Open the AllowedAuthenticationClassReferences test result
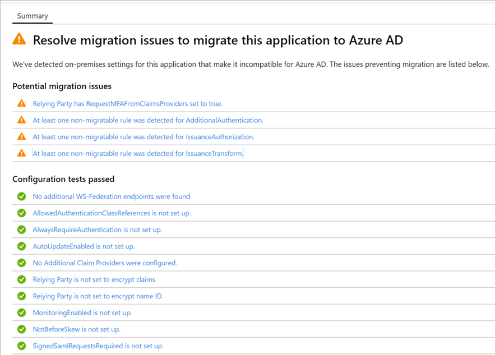 pyautogui.click(x=107, y=213)
